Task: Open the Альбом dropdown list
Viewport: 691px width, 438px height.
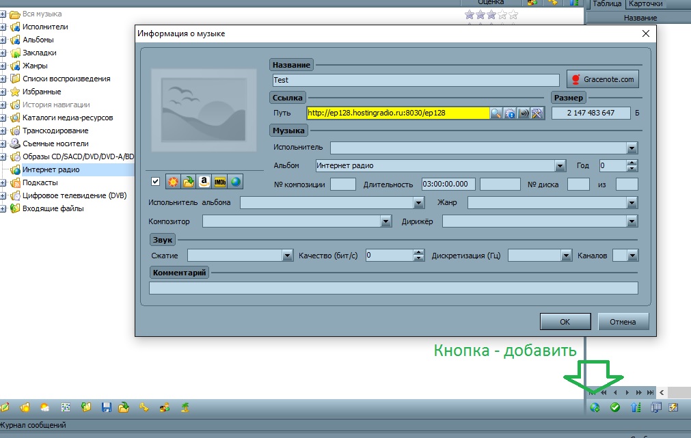Action: [x=560, y=165]
